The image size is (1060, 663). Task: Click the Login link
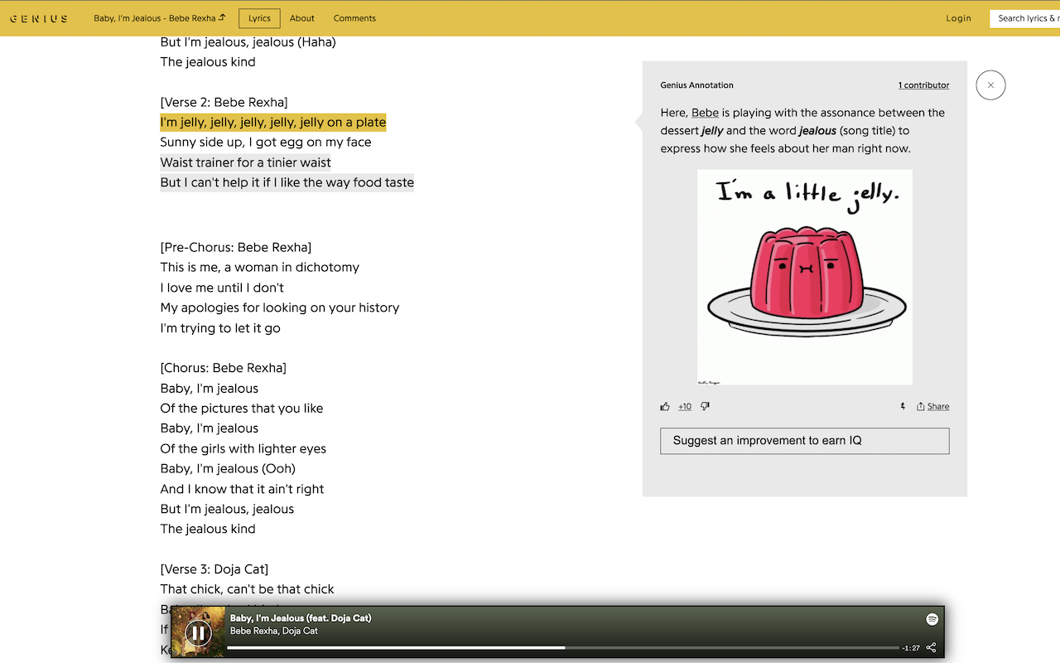point(958,18)
